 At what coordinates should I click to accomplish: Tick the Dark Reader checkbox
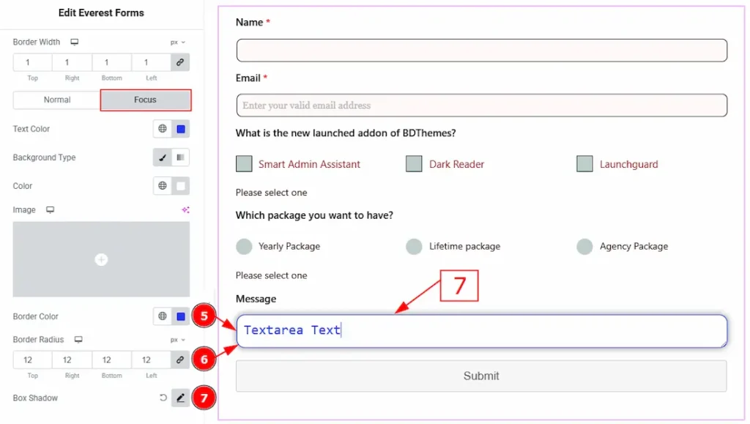pyautogui.click(x=414, y=164)
